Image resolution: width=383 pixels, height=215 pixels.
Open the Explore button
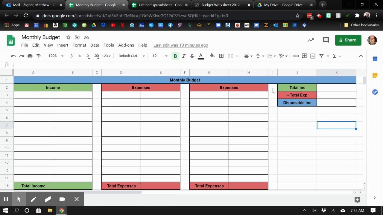(357, 199)
